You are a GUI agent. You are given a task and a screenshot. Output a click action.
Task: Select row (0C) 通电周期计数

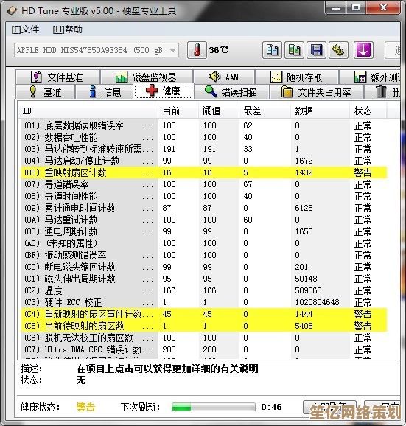coord(204,231)
